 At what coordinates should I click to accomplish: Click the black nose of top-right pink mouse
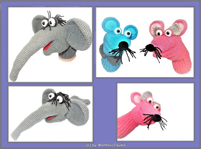pyautogui.click(x=151, y=49)
